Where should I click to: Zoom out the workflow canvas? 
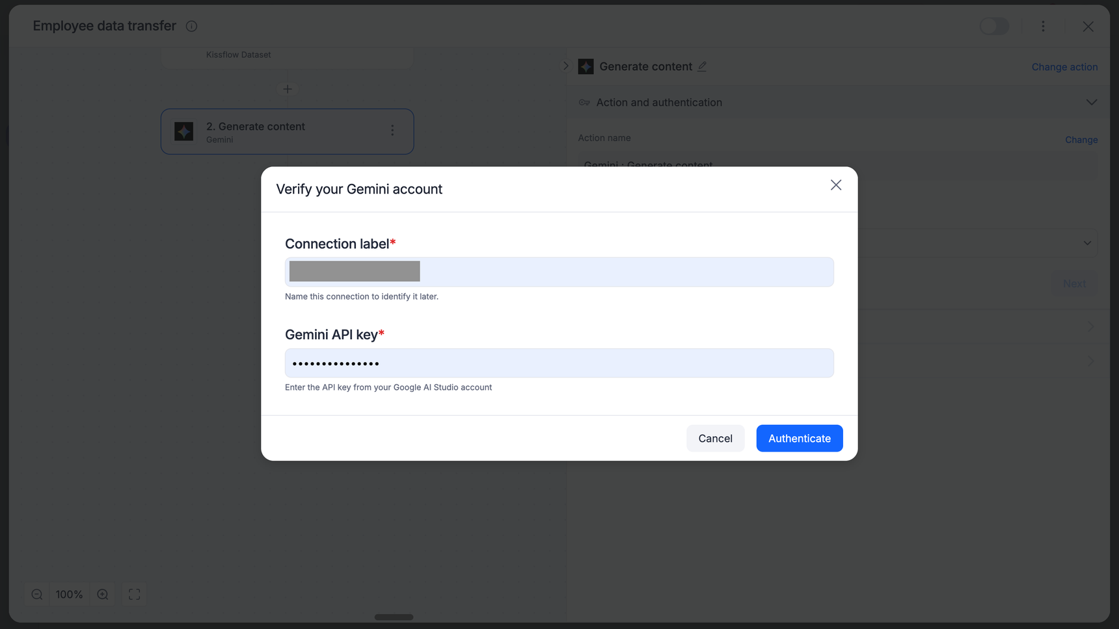[37, 595]
